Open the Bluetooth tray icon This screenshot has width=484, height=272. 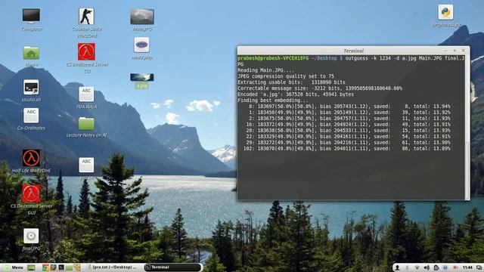click(x=408, y=267)
